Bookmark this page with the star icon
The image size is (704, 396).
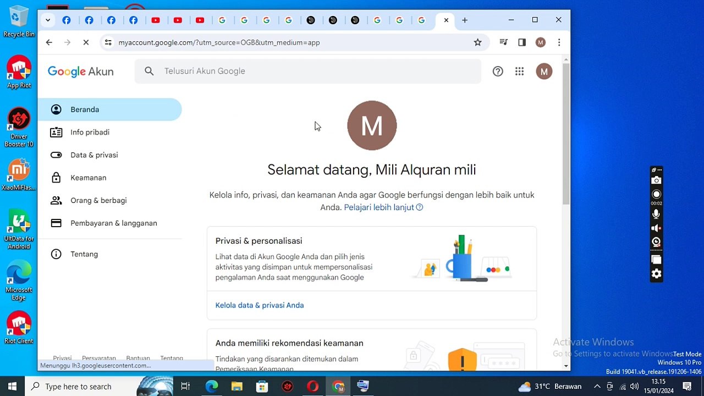[477, 42]
